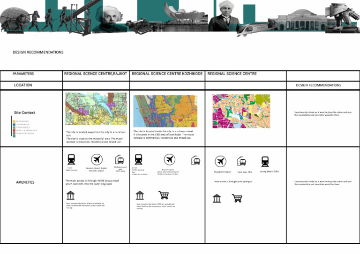Click the microscope image in the header banner

[x=343, y=17]
